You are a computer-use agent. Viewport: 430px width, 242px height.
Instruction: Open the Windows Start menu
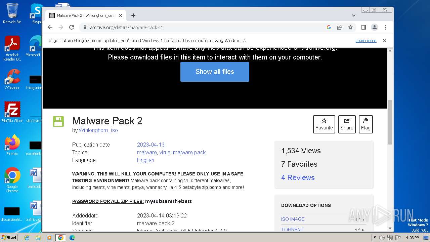(x=9, y=237)
